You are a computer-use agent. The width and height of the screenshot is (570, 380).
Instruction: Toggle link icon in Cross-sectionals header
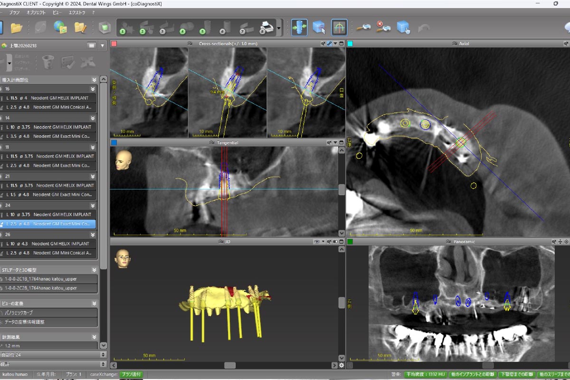329,44
